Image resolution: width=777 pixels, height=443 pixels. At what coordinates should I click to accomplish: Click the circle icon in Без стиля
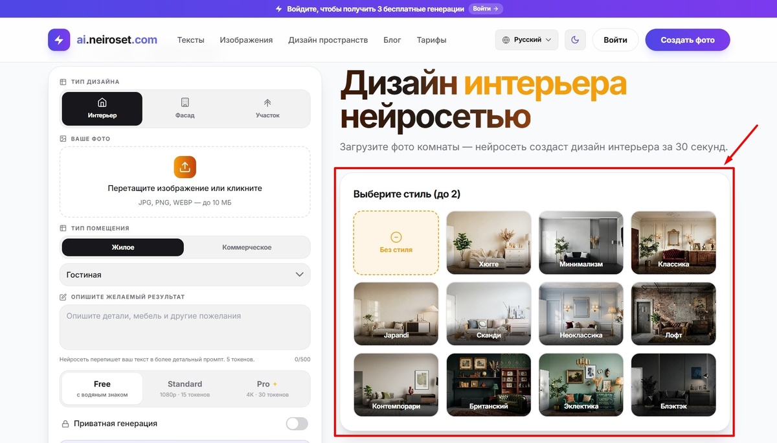[x=396, y=237]
